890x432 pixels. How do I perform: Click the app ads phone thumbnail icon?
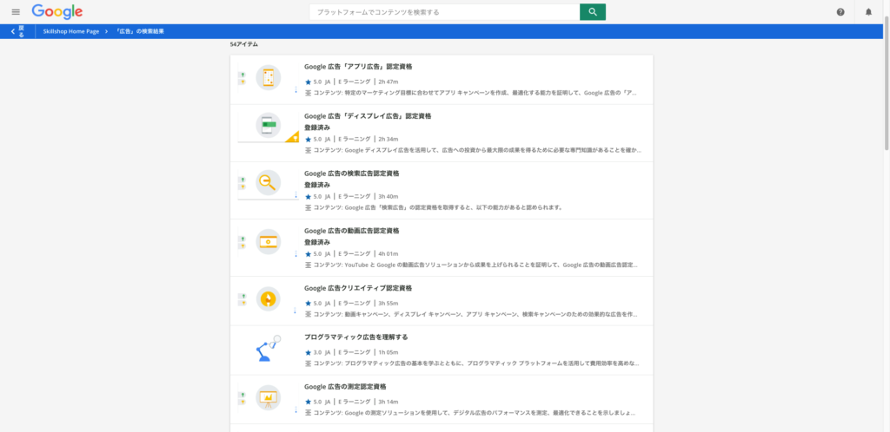(269, 77)
